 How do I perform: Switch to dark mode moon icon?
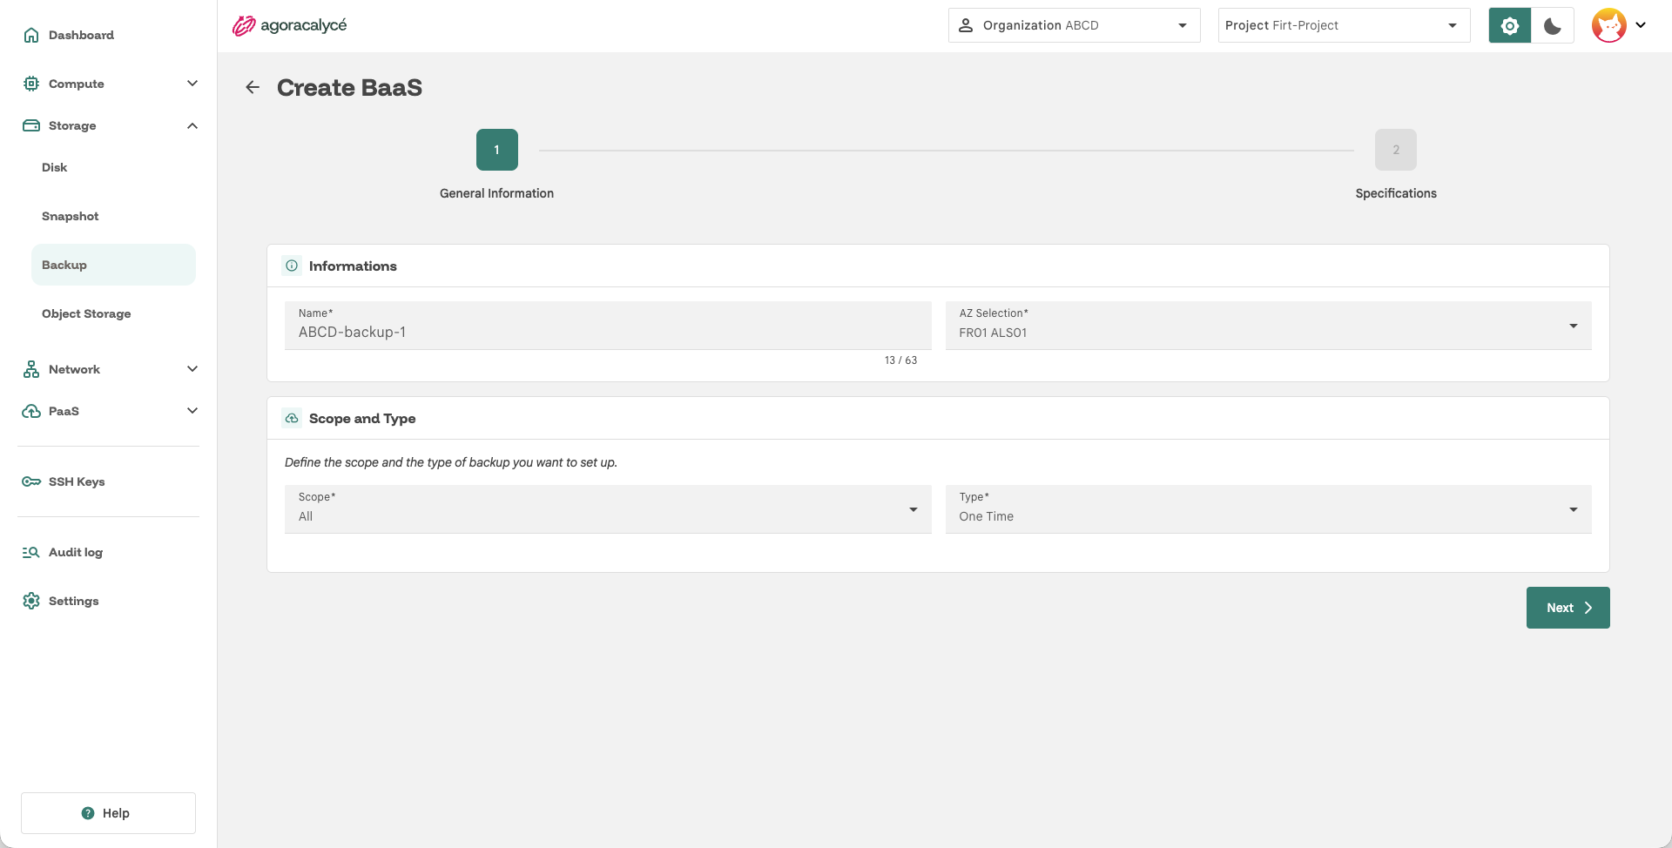coord(1553,25)
